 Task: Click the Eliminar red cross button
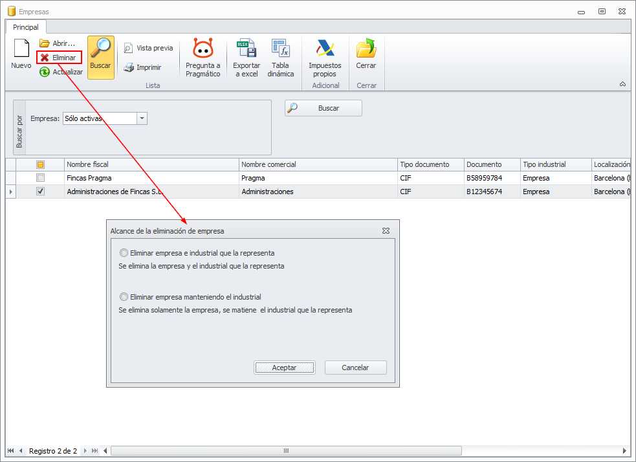pyautogui.click(x=60, y=58)
